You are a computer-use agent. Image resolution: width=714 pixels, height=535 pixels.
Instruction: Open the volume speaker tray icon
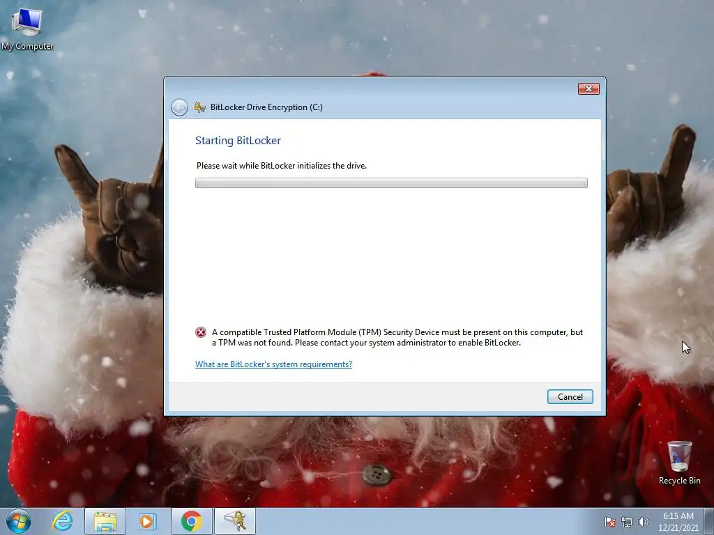pyautogui.click(x=643, y=522)
